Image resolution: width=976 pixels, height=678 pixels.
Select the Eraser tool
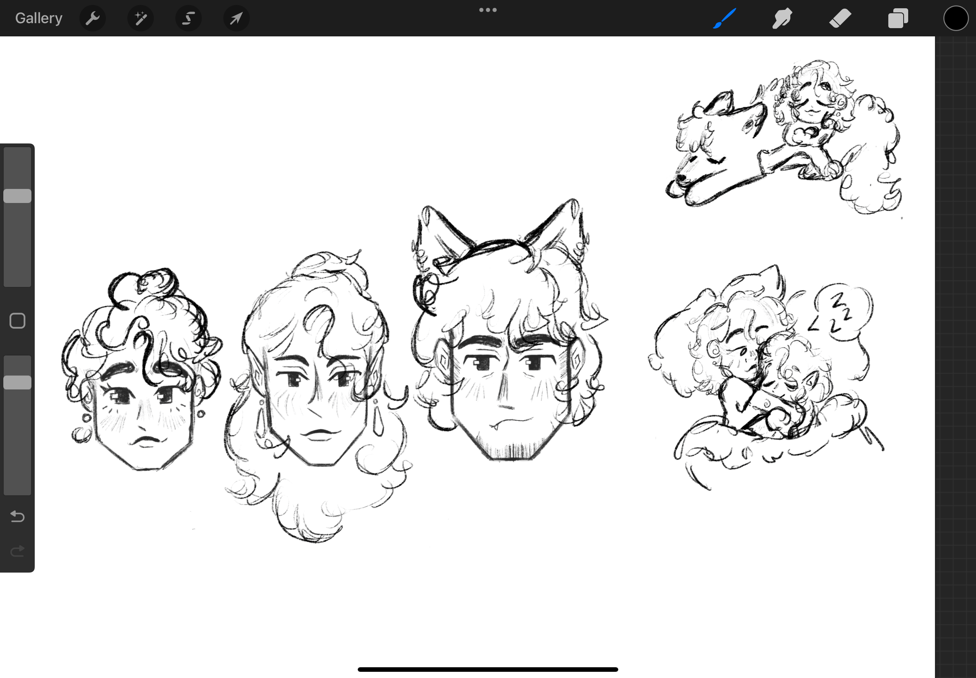(840, 18)
